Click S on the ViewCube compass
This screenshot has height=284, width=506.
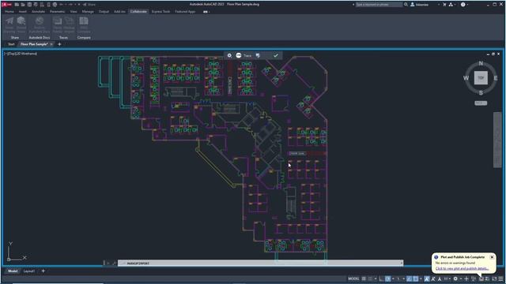(481, 93)
